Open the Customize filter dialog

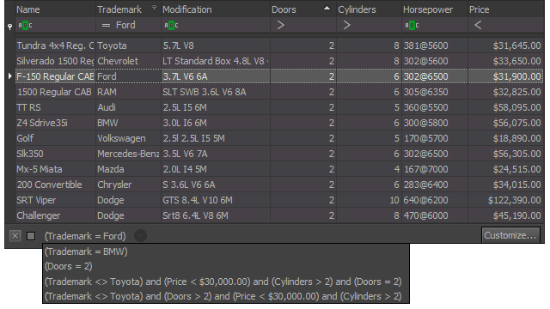[510, 235]
